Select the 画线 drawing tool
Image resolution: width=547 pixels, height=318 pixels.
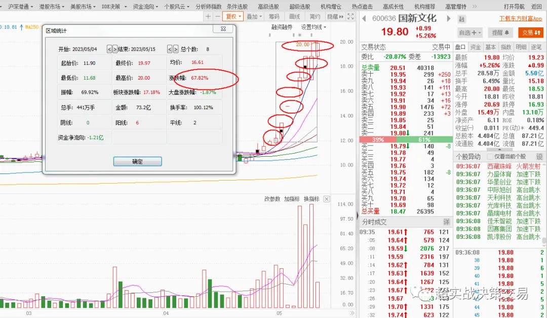[295, 16]
